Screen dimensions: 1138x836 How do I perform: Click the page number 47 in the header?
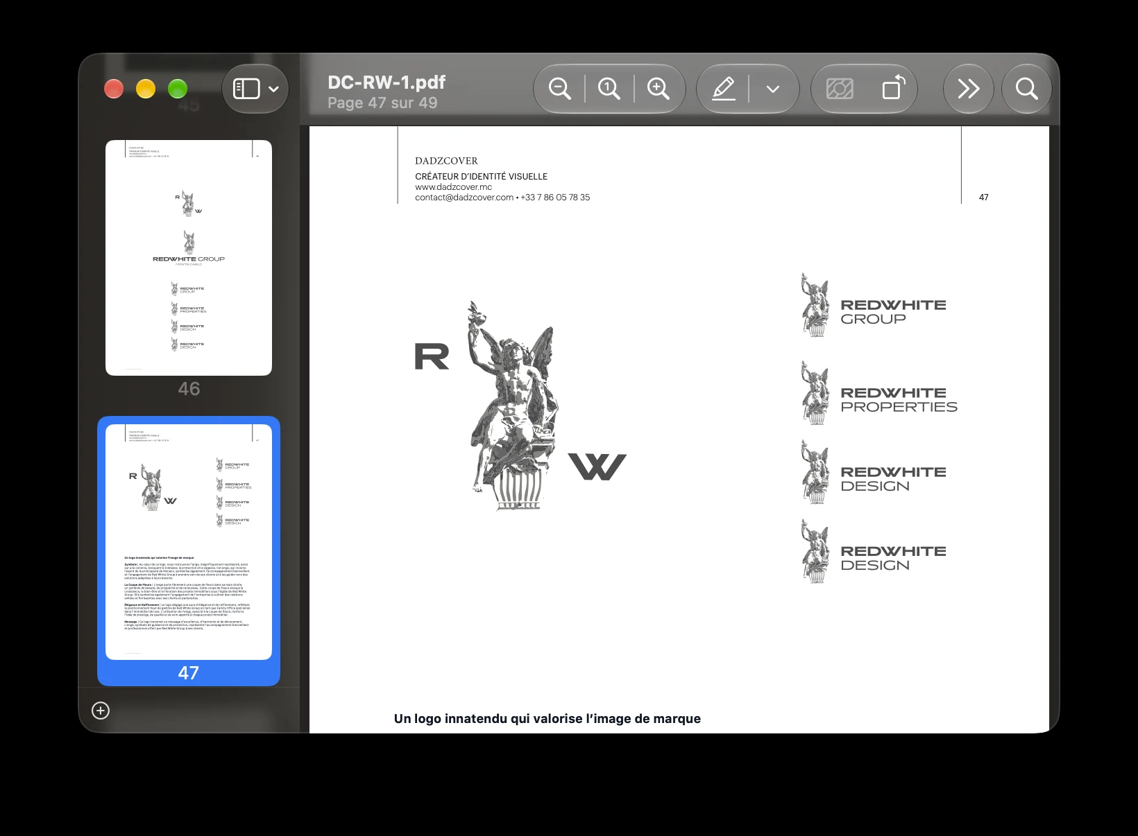click(x=984, y=198)
